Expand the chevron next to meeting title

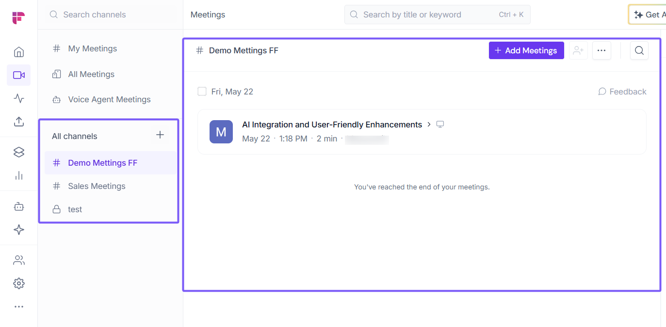pos(429,125)
